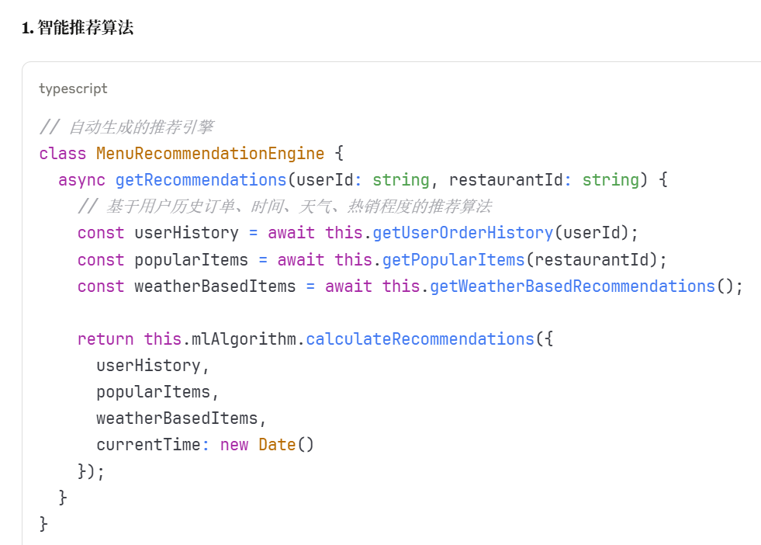This screenshot has height=545, width=761.
Task: Click the class name MenuRecommendationEngine
Action: click(210, 154)
